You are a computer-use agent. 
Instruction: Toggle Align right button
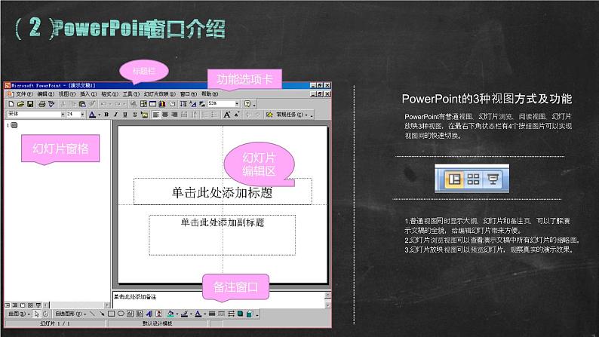174,115
